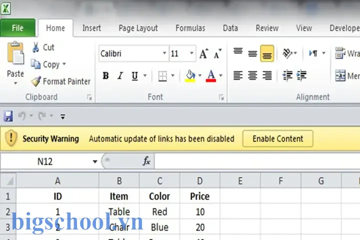Decrease indent in Alignment group
The width and height of the screenshot is (360, 240).
pyautogui.click(x=287, y=75)
